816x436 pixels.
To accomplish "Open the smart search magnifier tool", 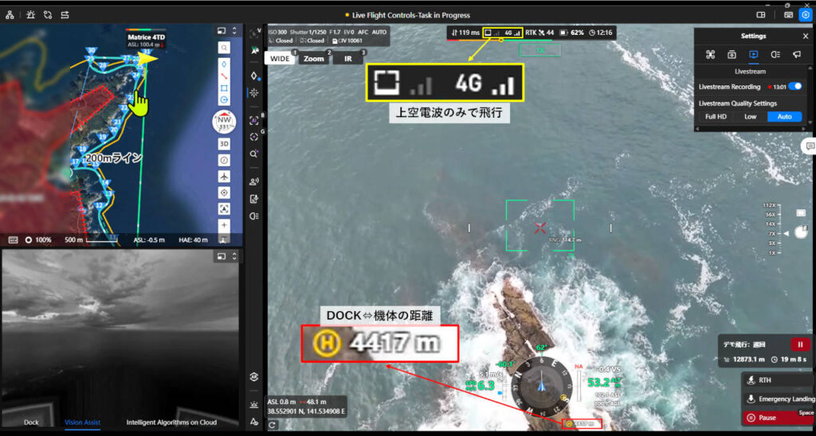I will pos(254,154).
